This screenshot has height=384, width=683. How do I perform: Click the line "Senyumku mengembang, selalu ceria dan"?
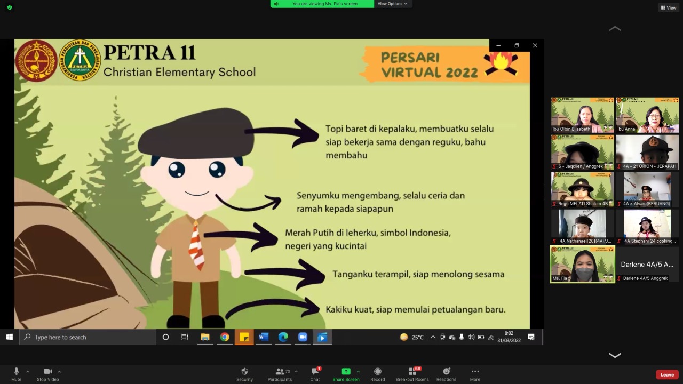click(x=380, y=196)
